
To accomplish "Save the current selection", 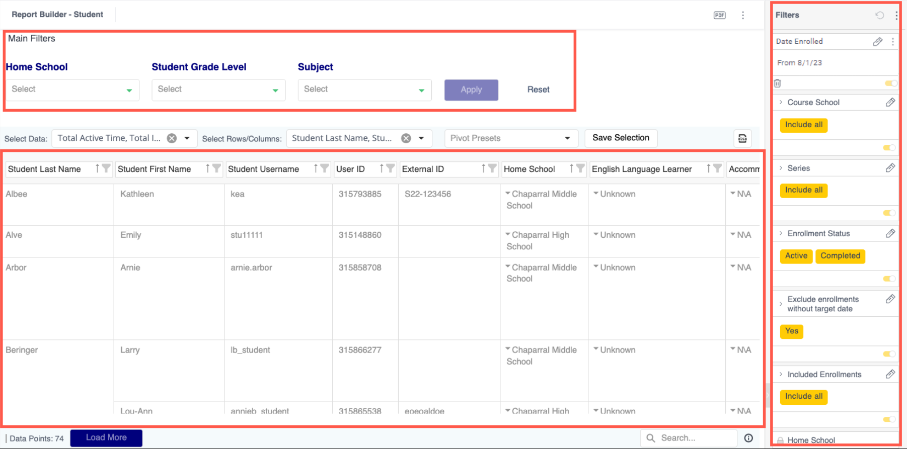I will pos(621,138).
